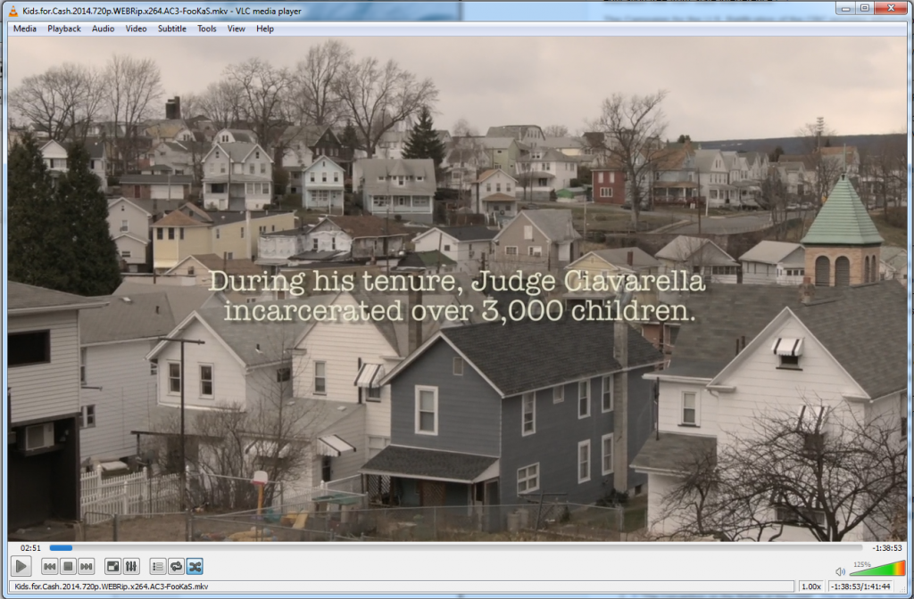
Task: Toggle fullscreen video mode
Action: 112,566
